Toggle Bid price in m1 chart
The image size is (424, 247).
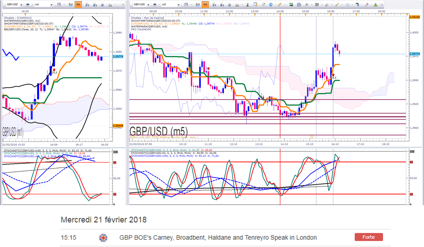click(71, 5)
